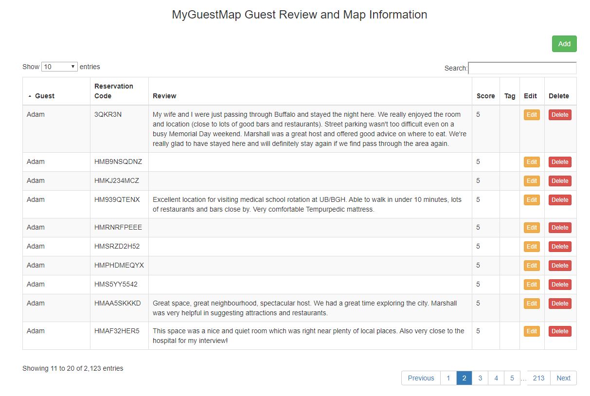Go to the Next page
This screenshot has width=590, height=396.
[563, 378]
